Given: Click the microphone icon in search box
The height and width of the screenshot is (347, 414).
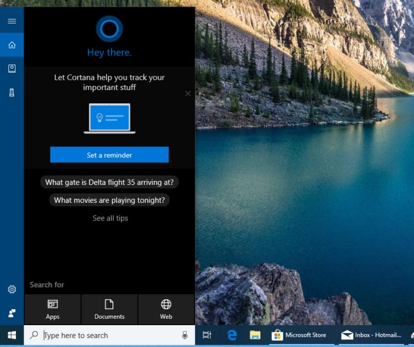Looking at the screenshot, I should (185, 335).
